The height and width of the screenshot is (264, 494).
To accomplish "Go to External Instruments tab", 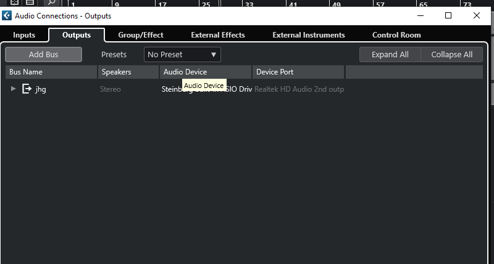I will [308, 35].
